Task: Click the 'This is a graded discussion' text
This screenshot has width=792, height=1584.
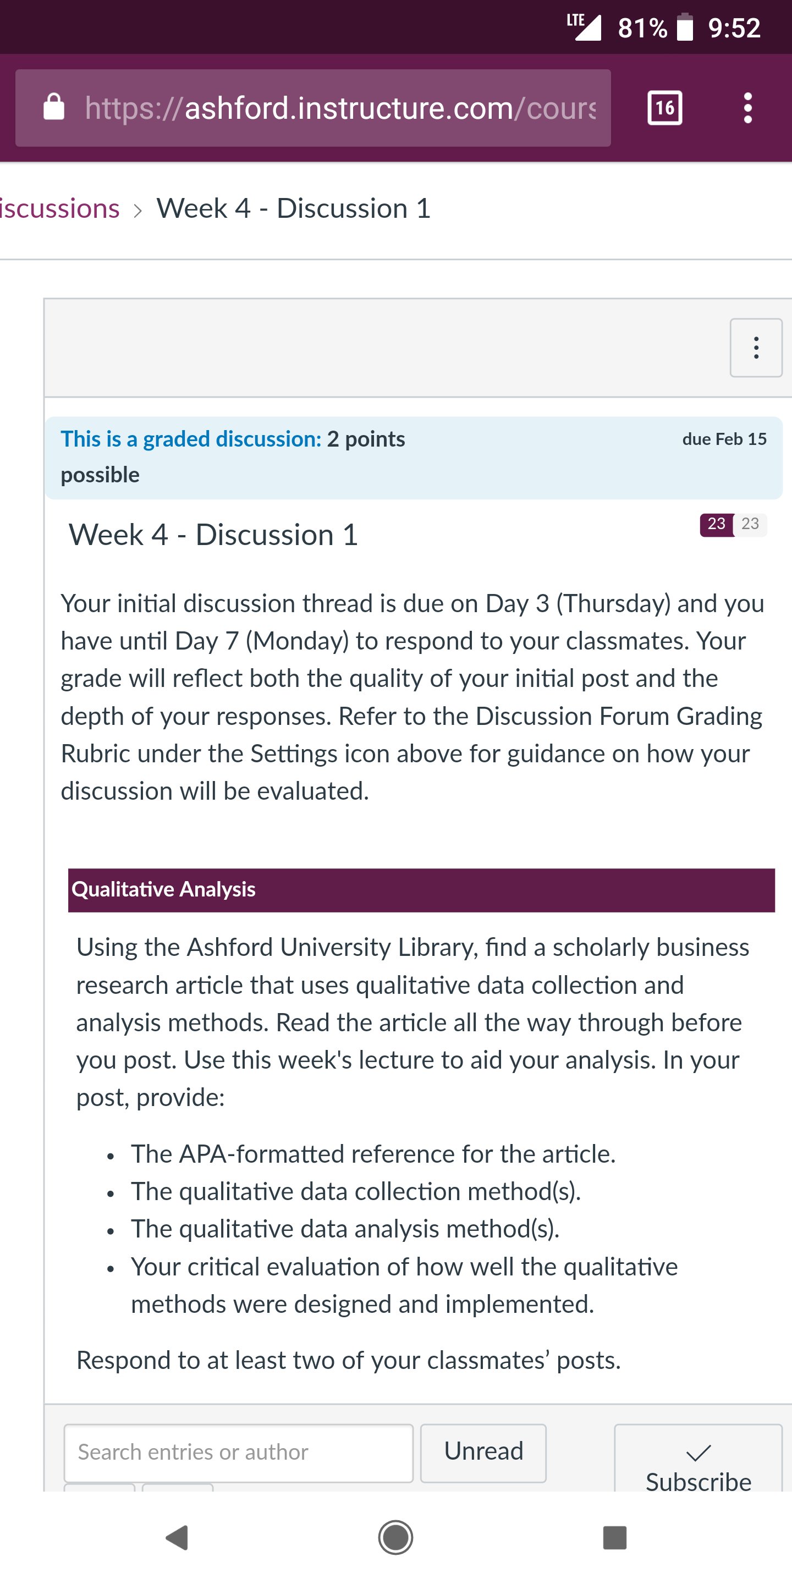Action: 191,439
